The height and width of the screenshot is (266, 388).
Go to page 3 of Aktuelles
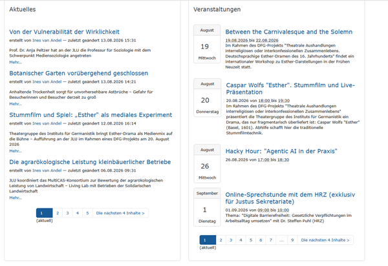[67, 213]
